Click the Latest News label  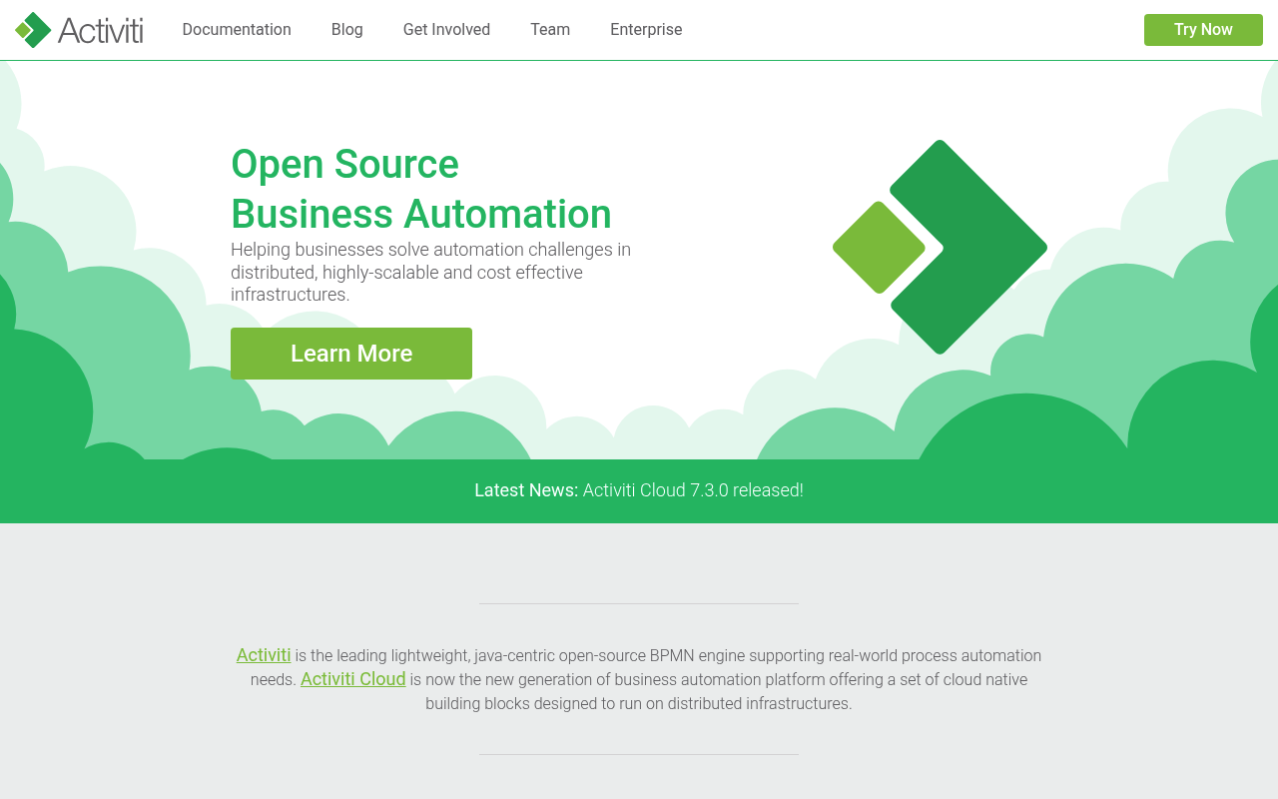point(526,490)
